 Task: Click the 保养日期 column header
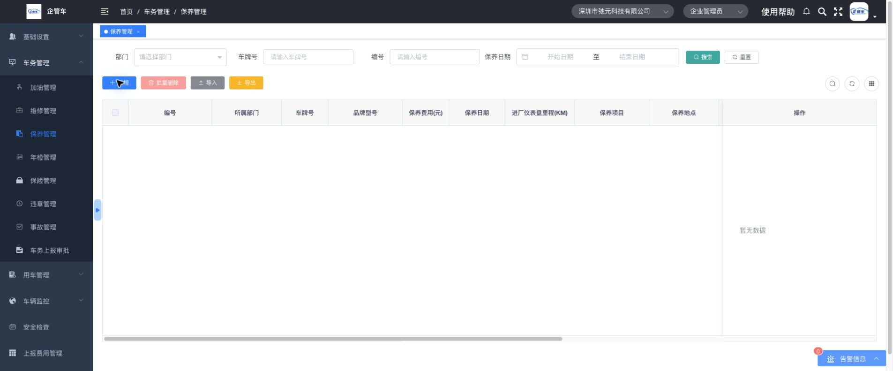(477, 113)
